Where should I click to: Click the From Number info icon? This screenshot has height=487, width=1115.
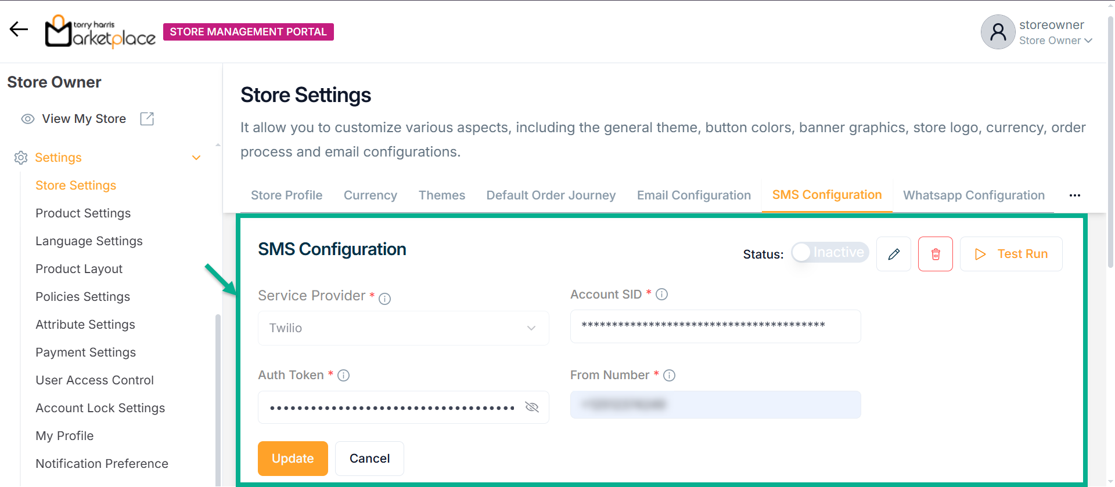point(669,376)
